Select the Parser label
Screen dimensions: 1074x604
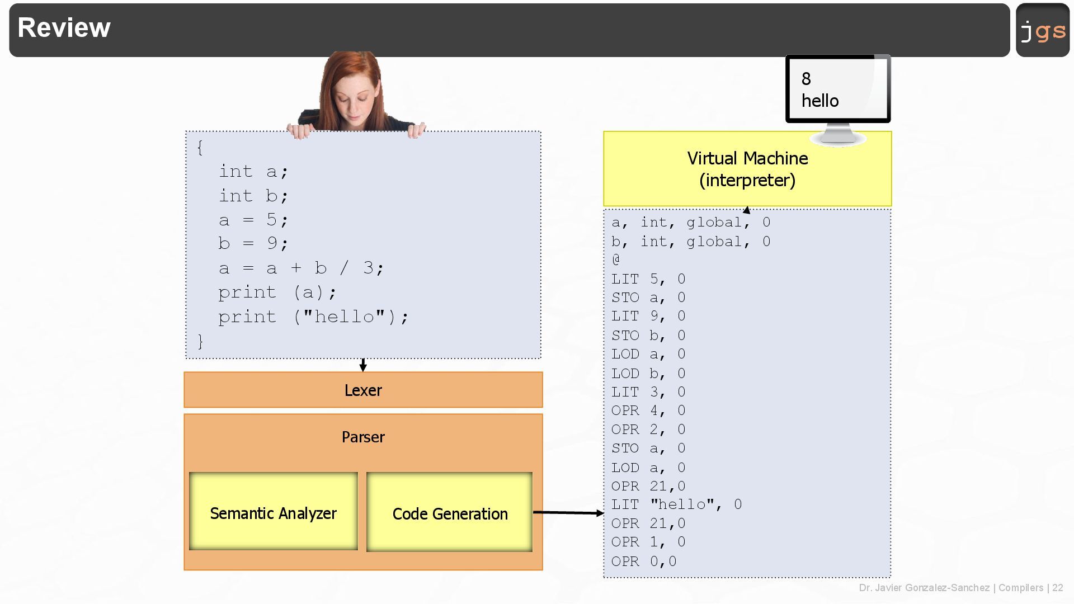click(x=363, y=437)
